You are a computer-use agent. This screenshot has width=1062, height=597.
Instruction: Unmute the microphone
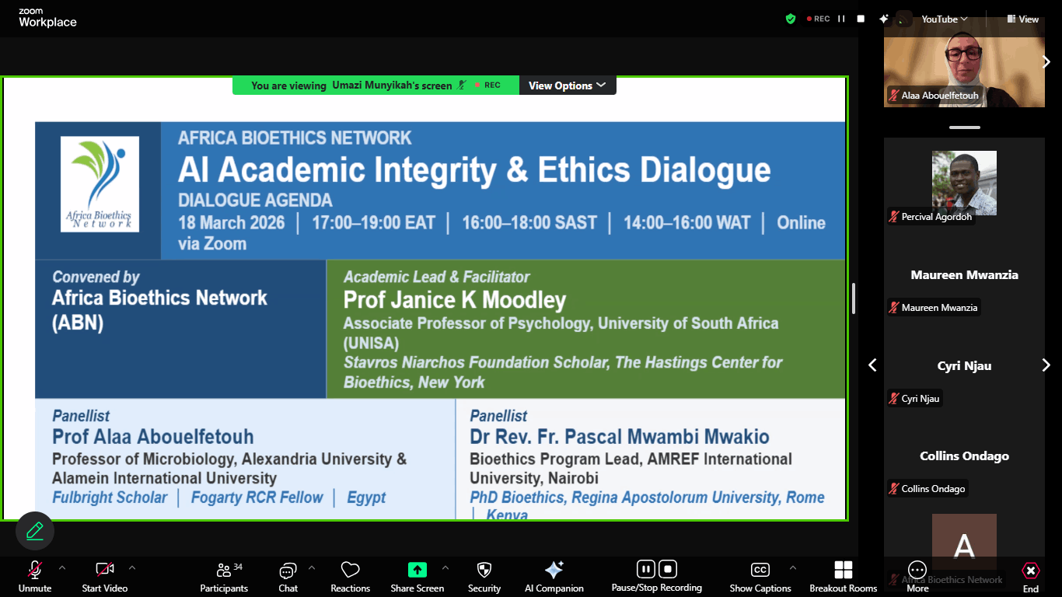(35, 578)
